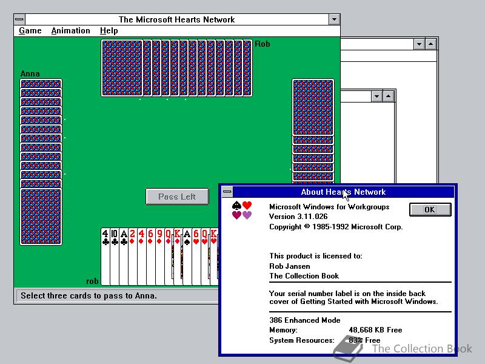Click the 'Anna' player name label
This screenshot has height=364, width=485.
(30, 73)
